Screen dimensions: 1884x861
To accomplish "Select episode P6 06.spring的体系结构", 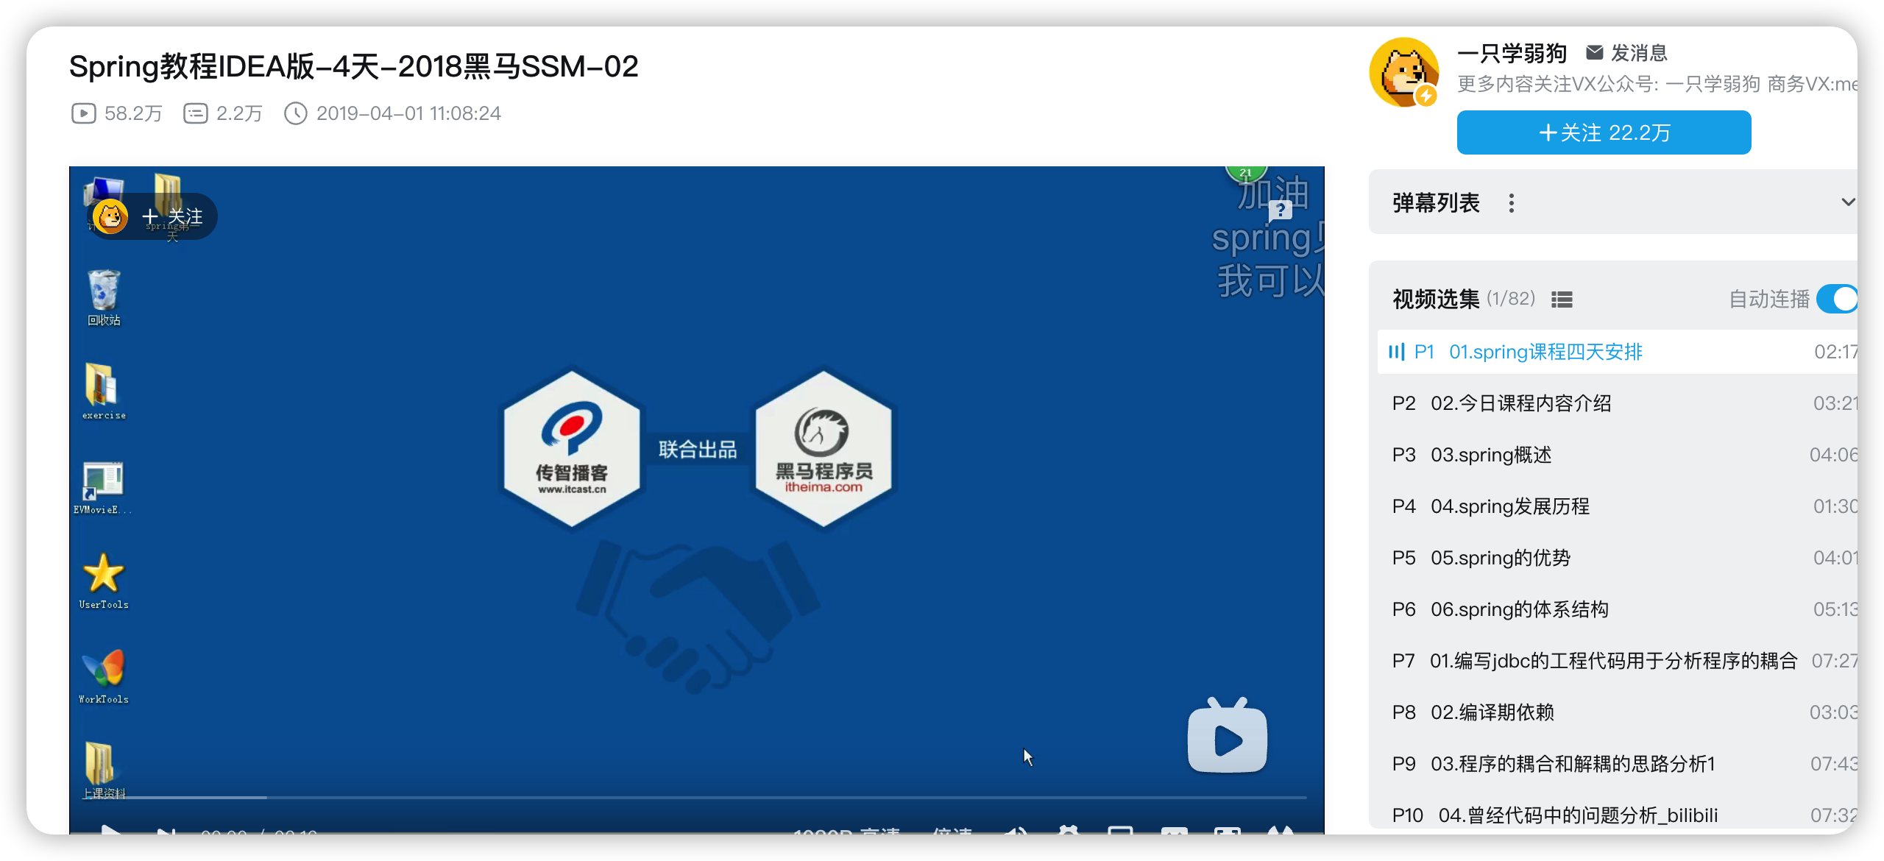I will tap(1618, 609).
